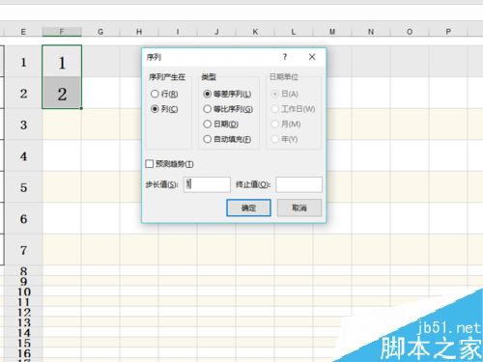This screenshot has width=483, height=362.
Task: Select column G header
Action: [x=100, y=32]
